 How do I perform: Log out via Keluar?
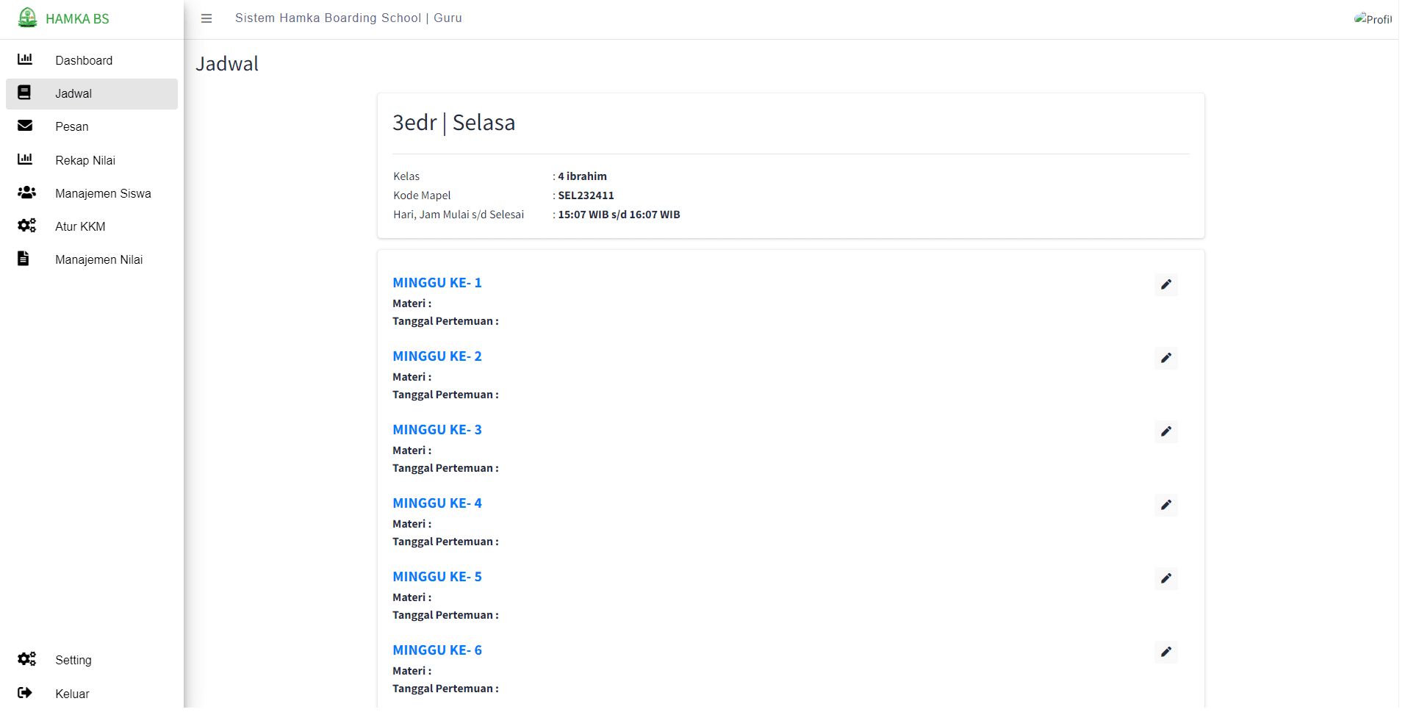point(92,694)
